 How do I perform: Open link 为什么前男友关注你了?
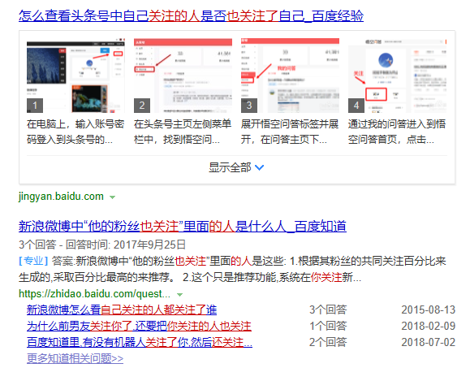(139, 326)
